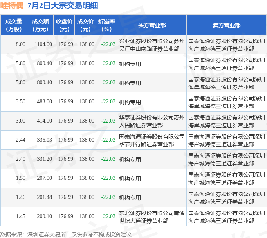Click the 买方营业部 column header
Image resolution: width=267 pixels, height=238 pixels.
click(x=152, y=25)
